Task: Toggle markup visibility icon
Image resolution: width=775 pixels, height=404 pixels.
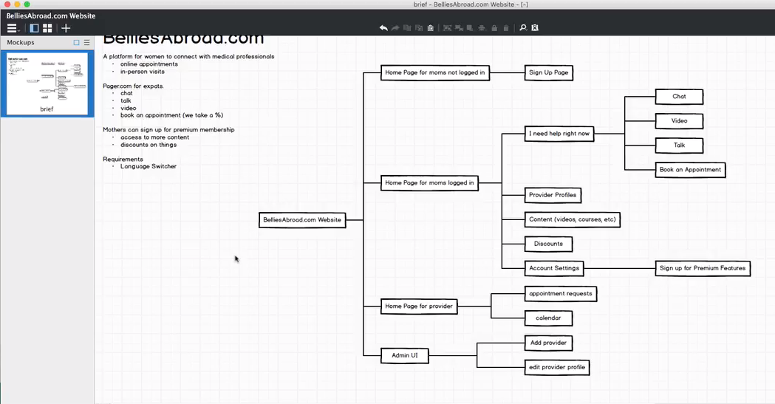Action: (x=535, y=27)
